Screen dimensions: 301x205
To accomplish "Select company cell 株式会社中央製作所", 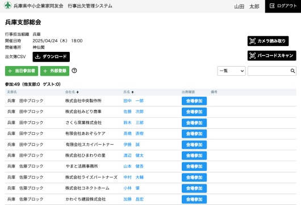I will pos(83,101).
